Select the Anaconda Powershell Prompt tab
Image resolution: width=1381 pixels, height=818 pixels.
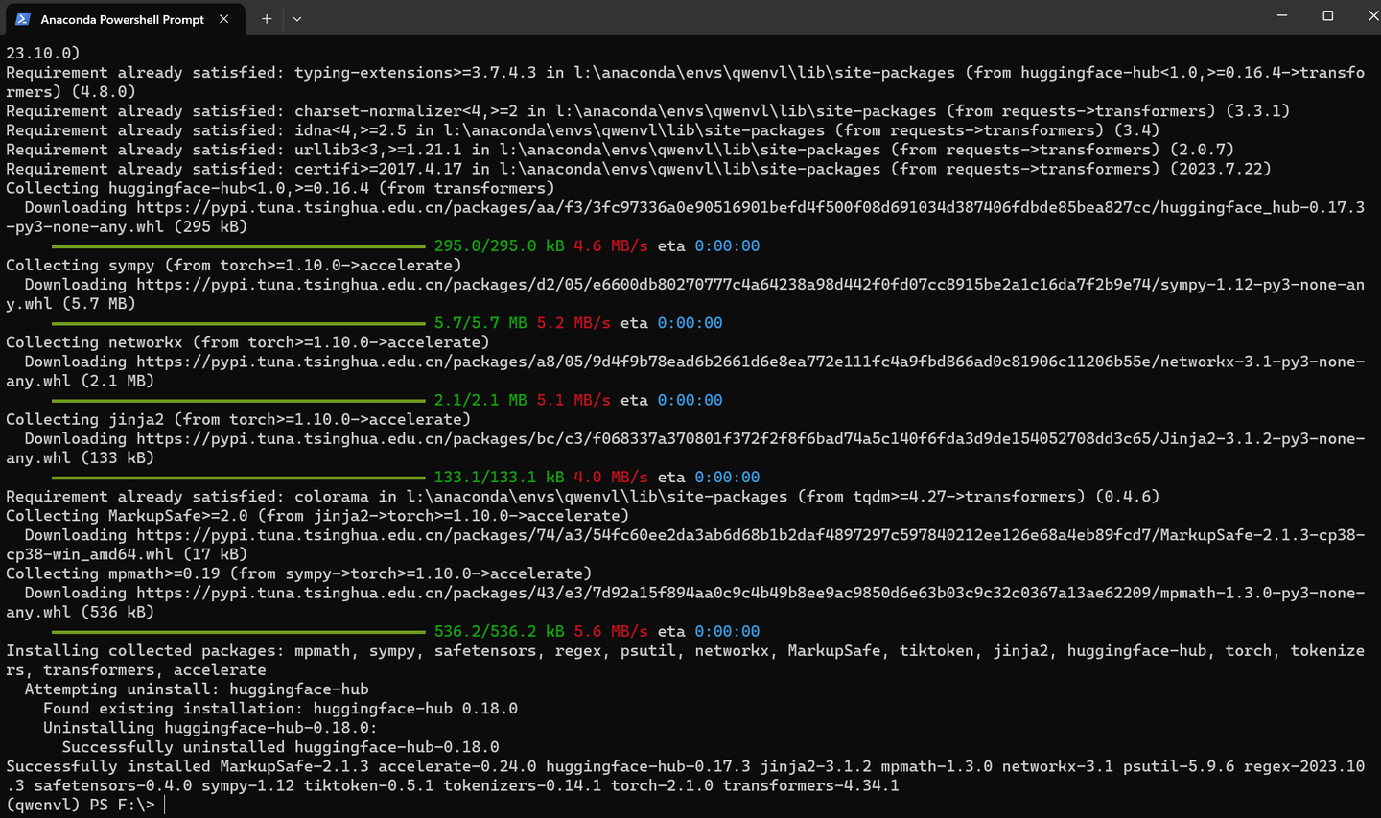click(123, 19)
